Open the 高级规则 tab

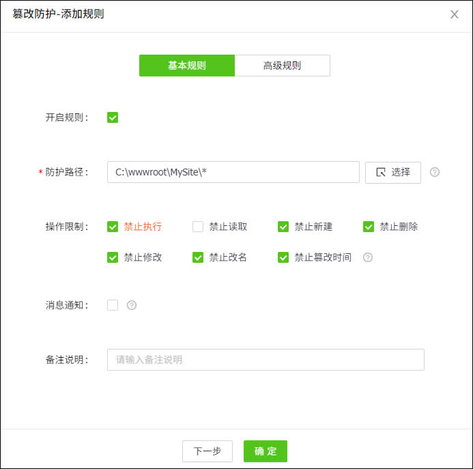tap(282, 66)
